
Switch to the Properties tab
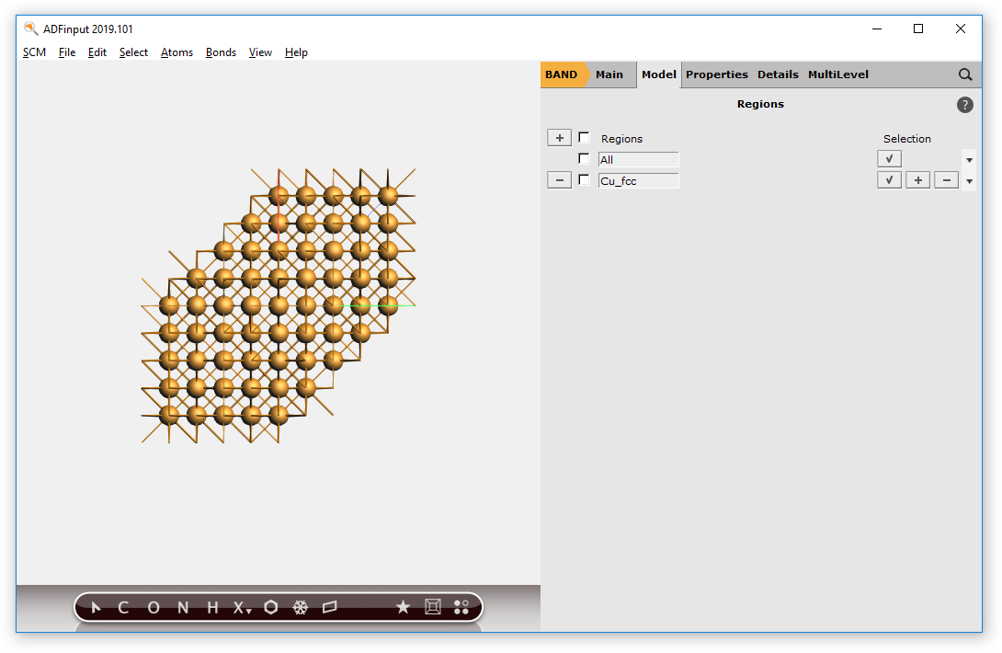point(717,74)
